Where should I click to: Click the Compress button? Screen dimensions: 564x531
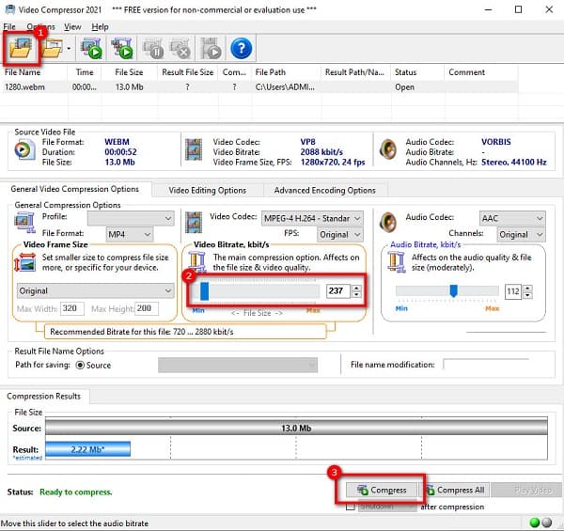pyautogui.click(x=382, y=490)
